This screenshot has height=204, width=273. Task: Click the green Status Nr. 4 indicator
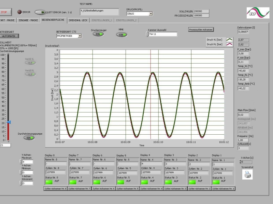(144, 182)
